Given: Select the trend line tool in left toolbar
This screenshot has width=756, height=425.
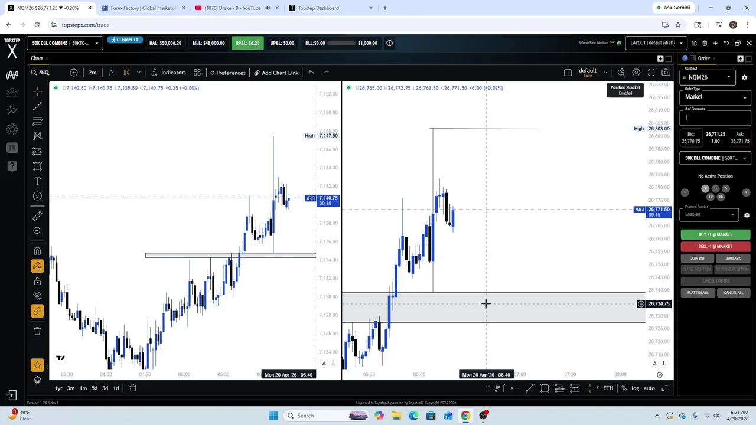Looking at the screenshot, I should click(37, 106).
